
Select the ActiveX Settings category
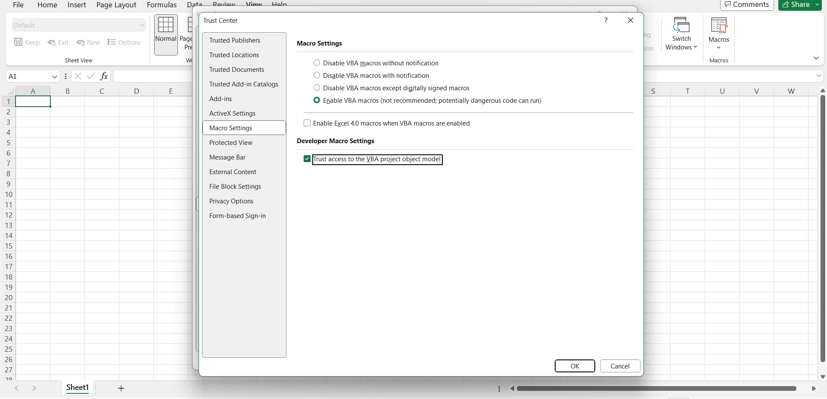[233, 113]
